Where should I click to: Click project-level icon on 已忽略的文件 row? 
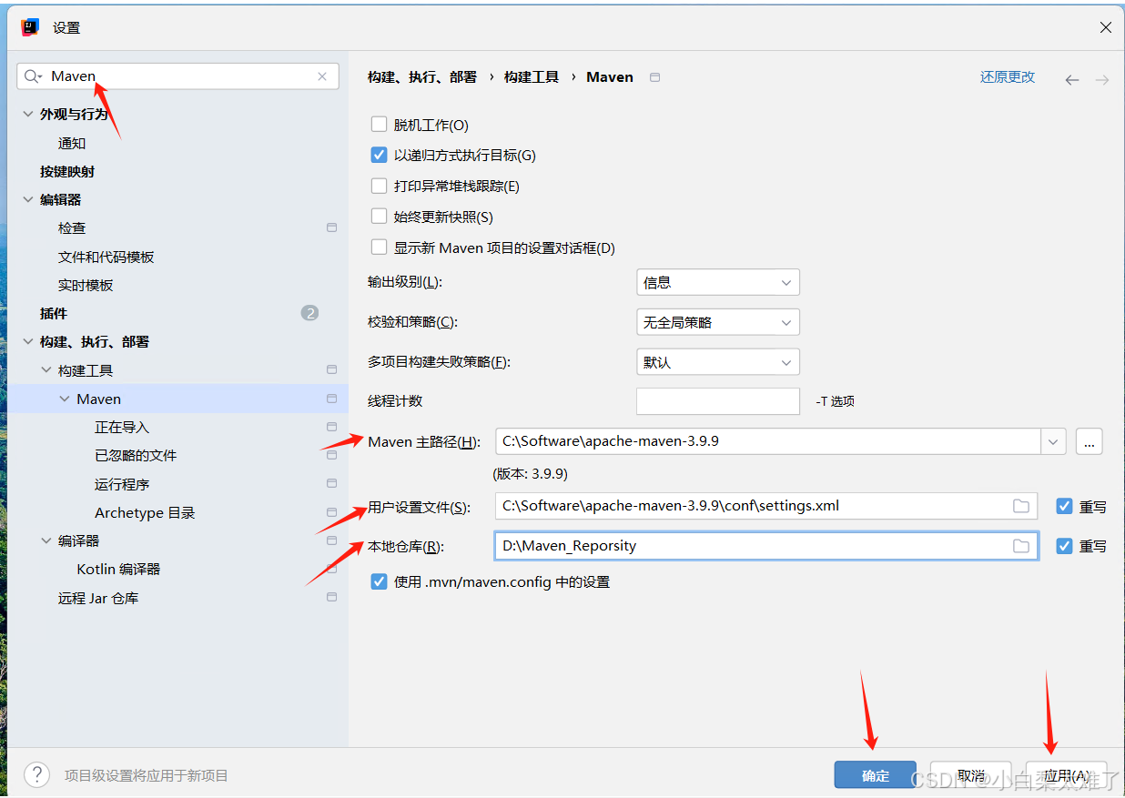pyautogui.click(x=331, y=455)
